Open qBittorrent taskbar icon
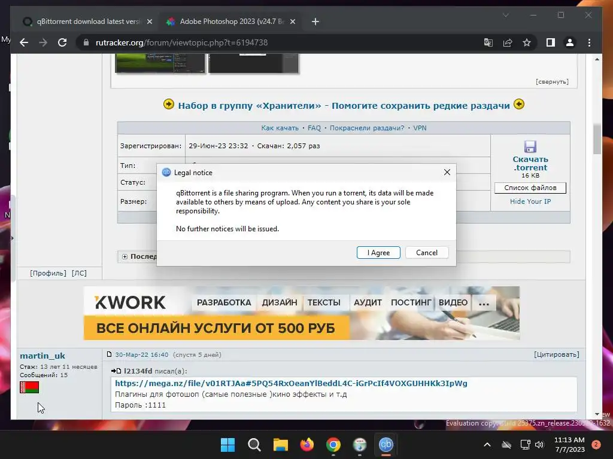The width and height of the screenshot is (613, 459). click(x=386, y=445)
